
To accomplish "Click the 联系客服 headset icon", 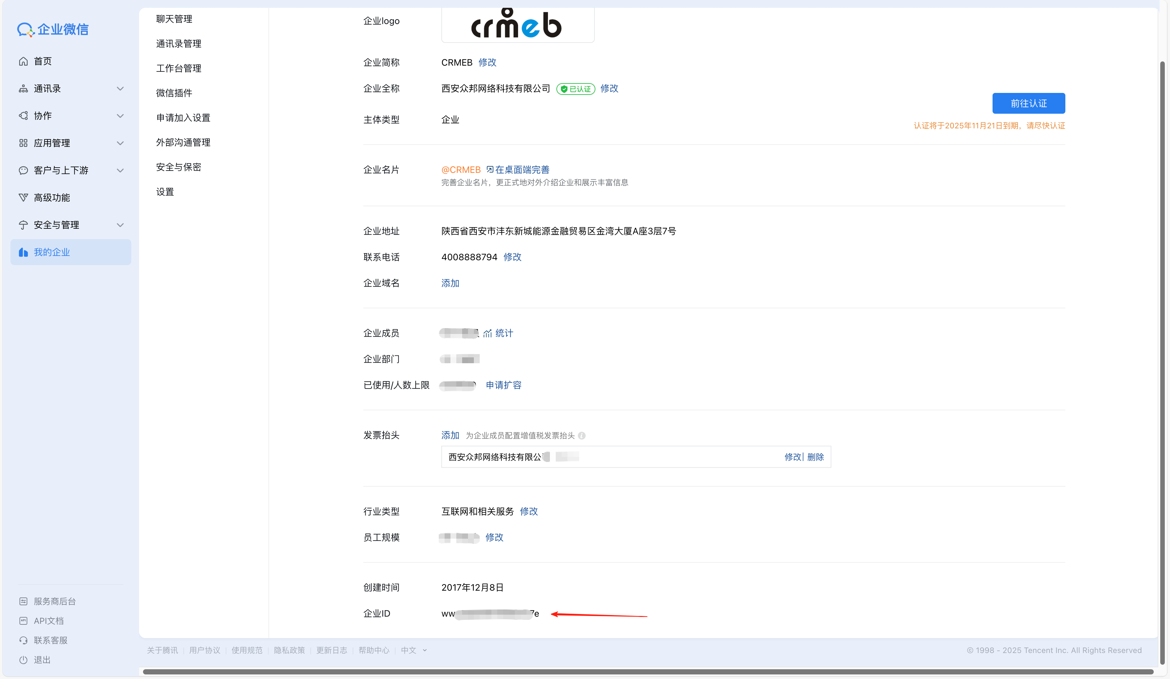I will click(23, 640).
